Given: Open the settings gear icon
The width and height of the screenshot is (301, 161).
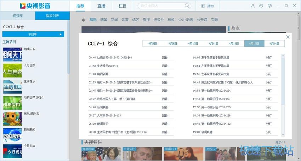Looking at the screenshot, I should (x=270, y=6).
